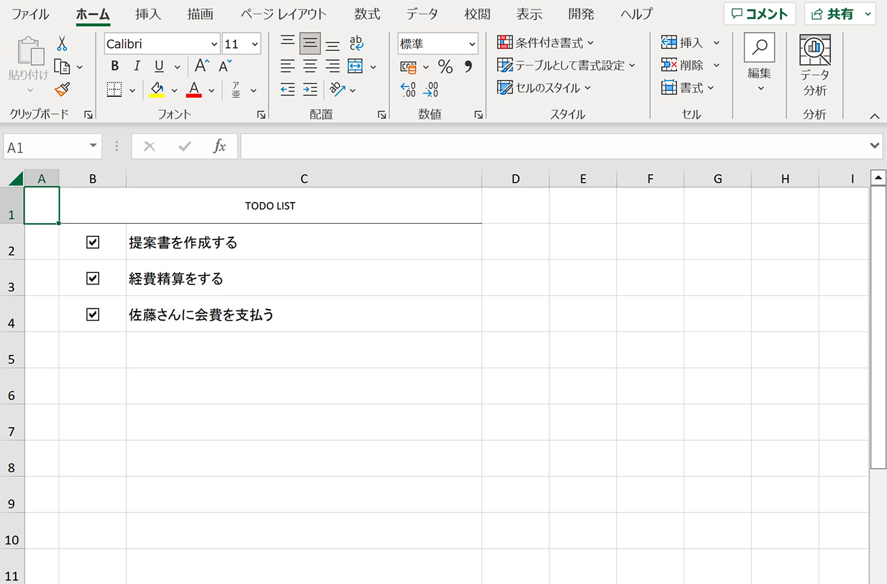887x584 pixels.
Task: Uncheck the 提案書を作成する checkbox
Action: [93, 242]
